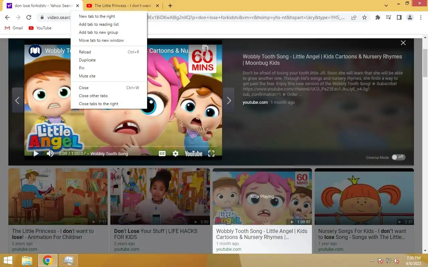This screenshot has width=428, height=267.
Task: Open Nursery Songs For Kids thumbnail
Action: point(364,197)
